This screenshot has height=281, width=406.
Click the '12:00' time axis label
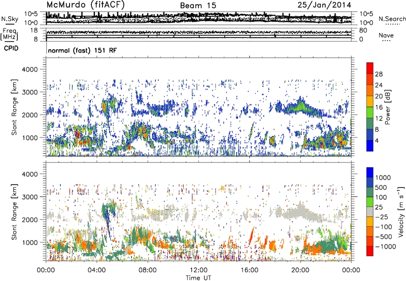pos(198,270)
